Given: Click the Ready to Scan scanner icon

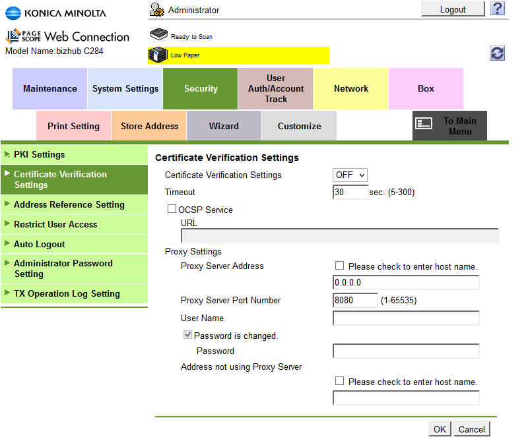Looking at the screenshot, I should (158, 36).
